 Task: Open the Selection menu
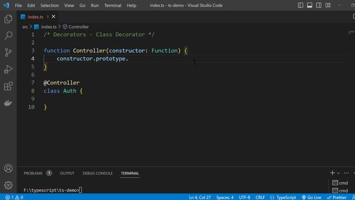pyautogui.click(x=49, y=6)
